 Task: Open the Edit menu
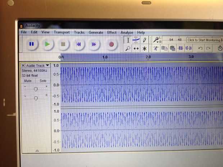point(34,32)
